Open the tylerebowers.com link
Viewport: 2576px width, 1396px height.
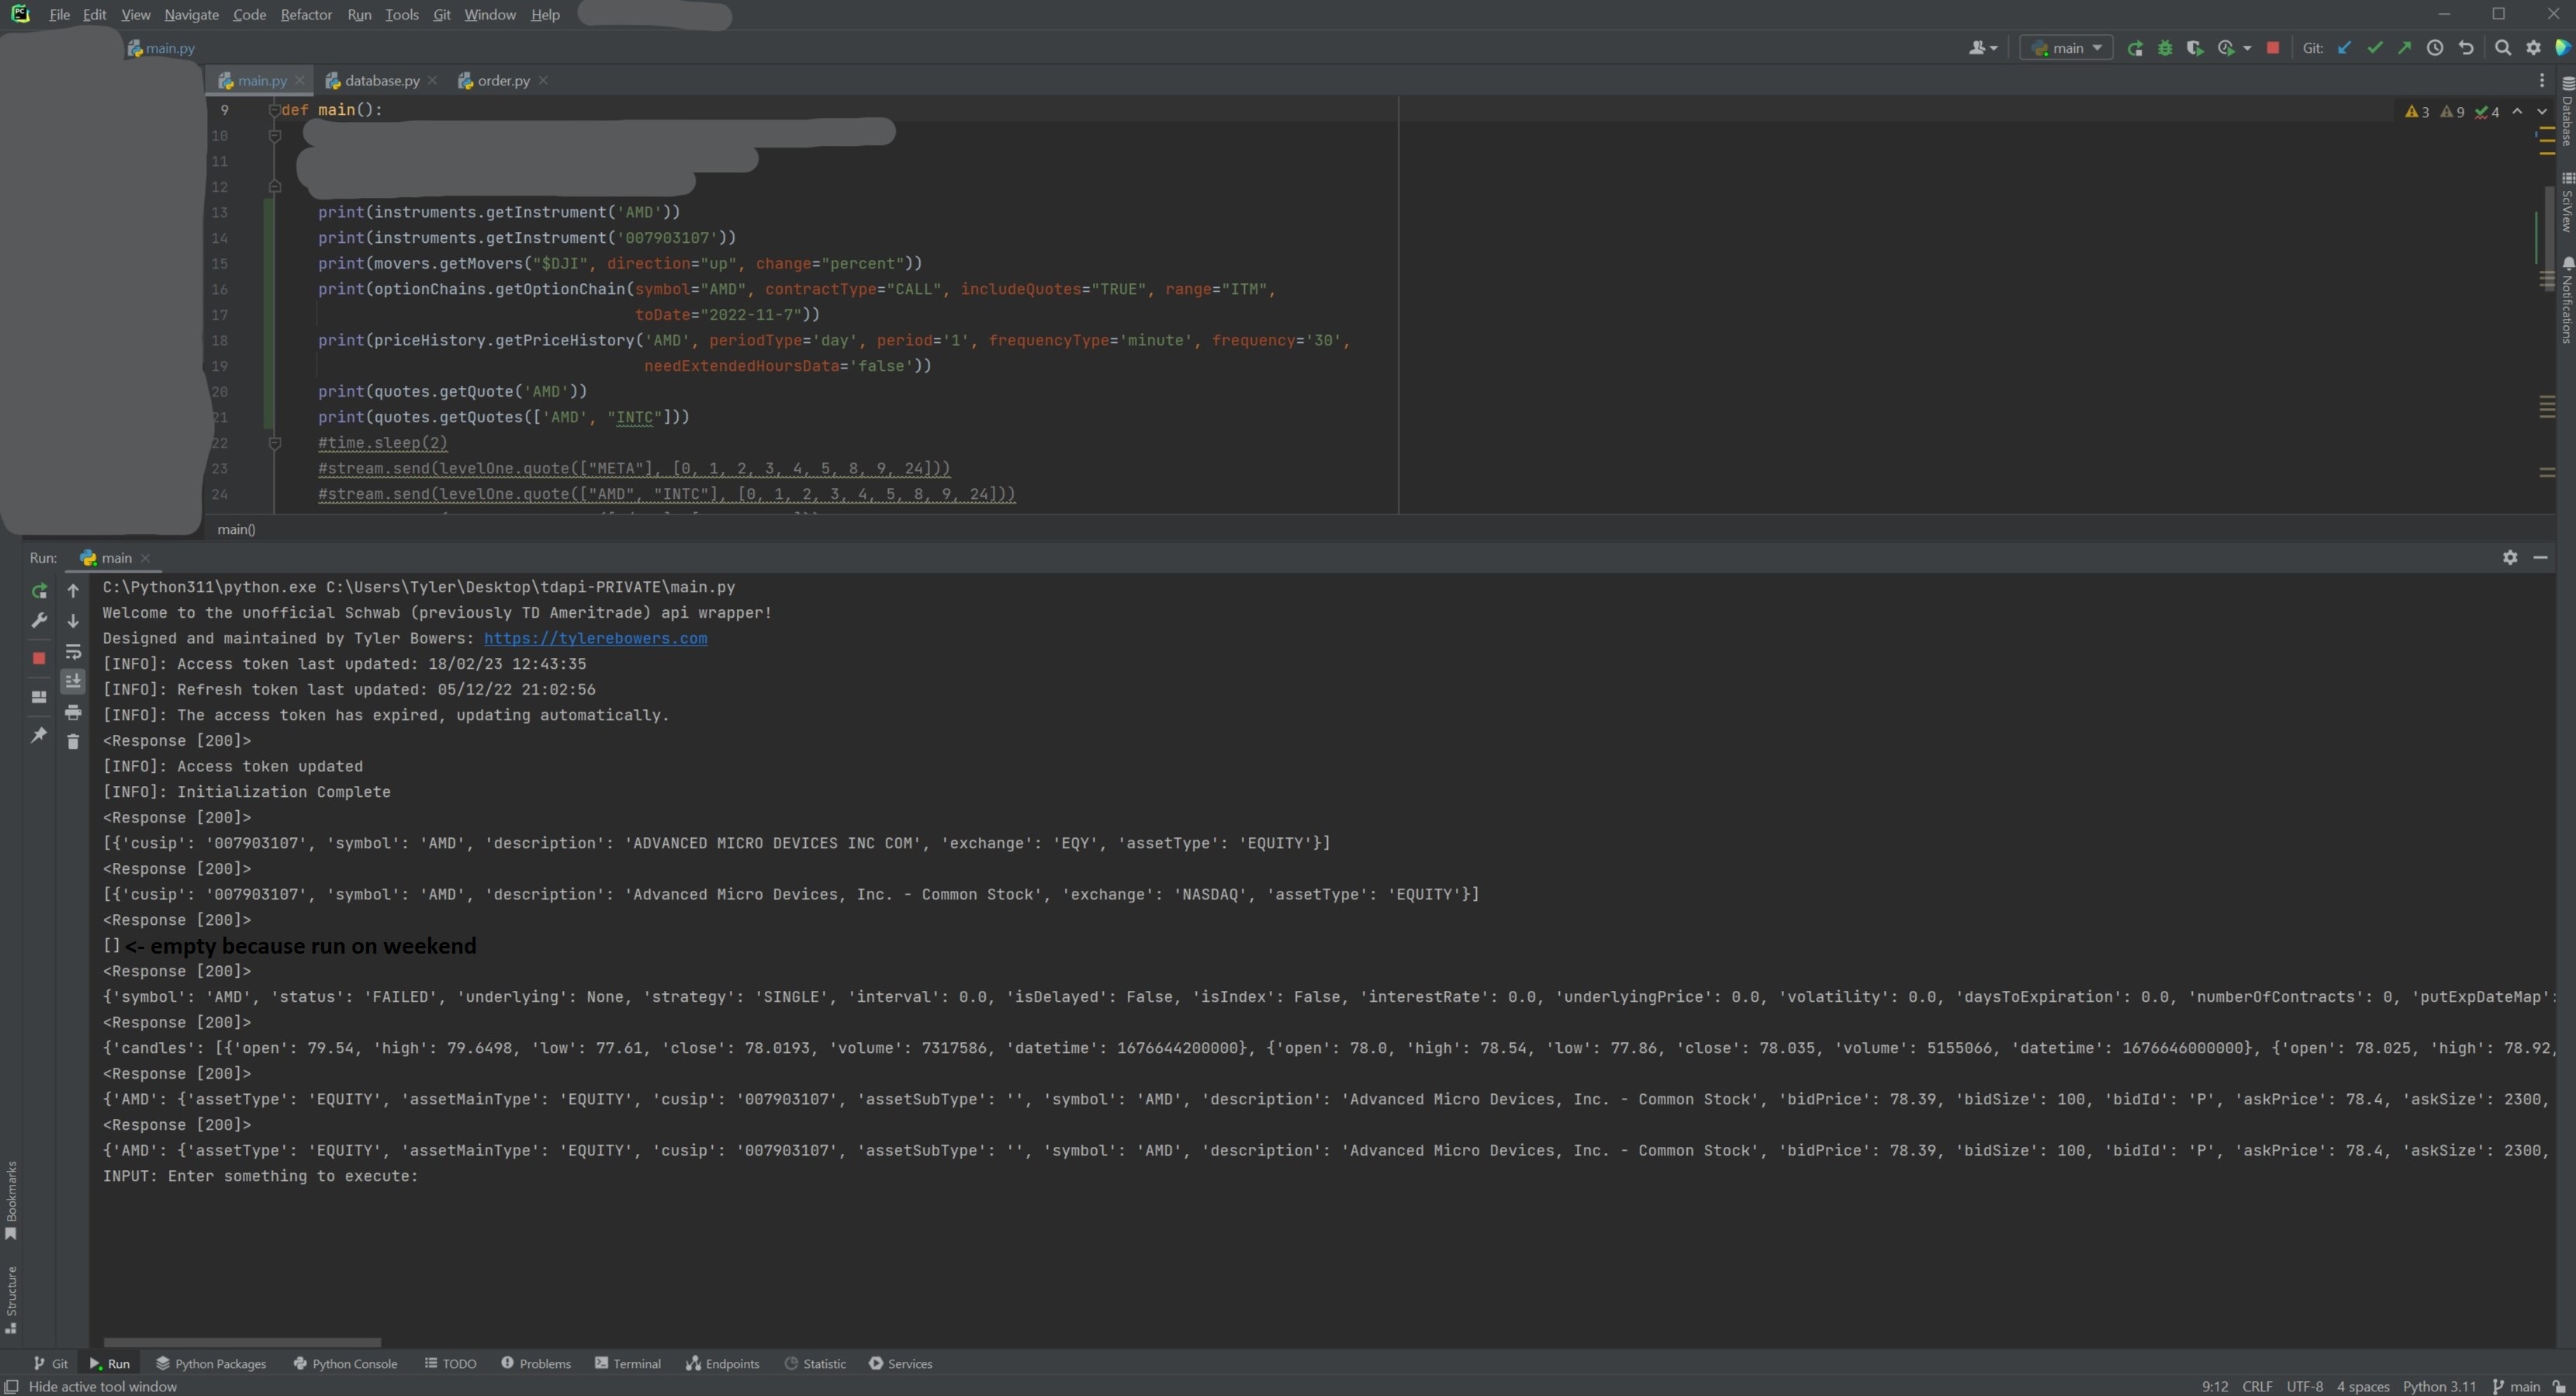(595, 639)
